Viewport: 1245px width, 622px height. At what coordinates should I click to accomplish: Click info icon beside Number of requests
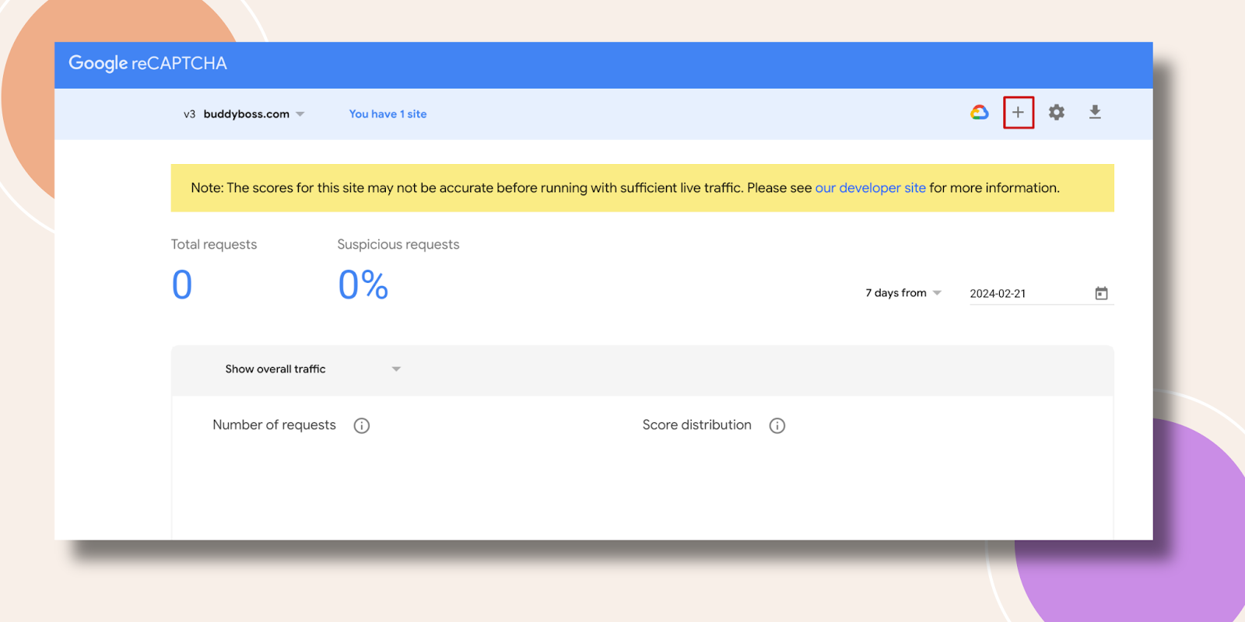click(x=362, y=425)
